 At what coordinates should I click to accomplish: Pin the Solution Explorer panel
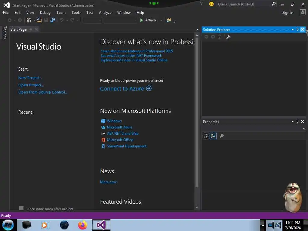pyautogui.click(x=297, y=30)
